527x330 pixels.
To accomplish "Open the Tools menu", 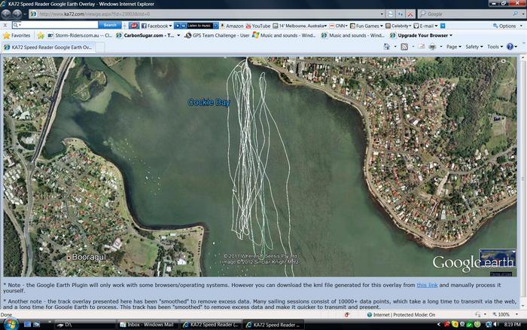I will click(x=495, y=47).
